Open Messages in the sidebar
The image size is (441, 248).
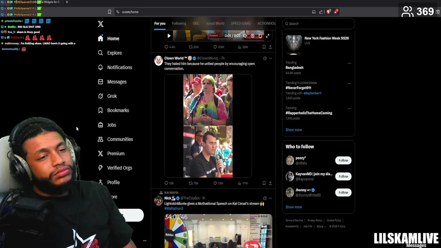click(112, 82)
